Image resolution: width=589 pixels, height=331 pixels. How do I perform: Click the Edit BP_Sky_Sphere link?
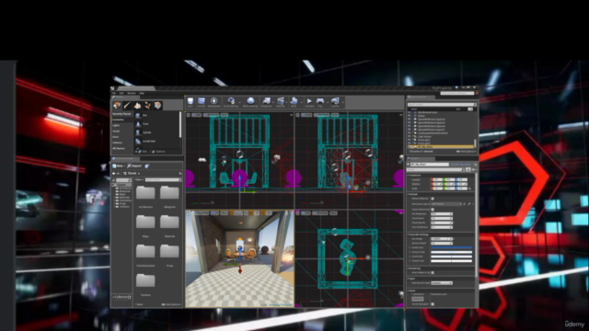pyautogui.click(x=461, y=165)
